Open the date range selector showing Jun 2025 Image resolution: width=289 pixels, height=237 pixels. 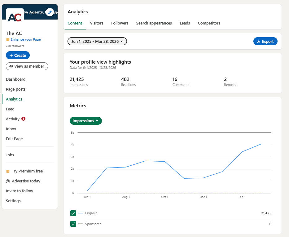pos(97,41)
